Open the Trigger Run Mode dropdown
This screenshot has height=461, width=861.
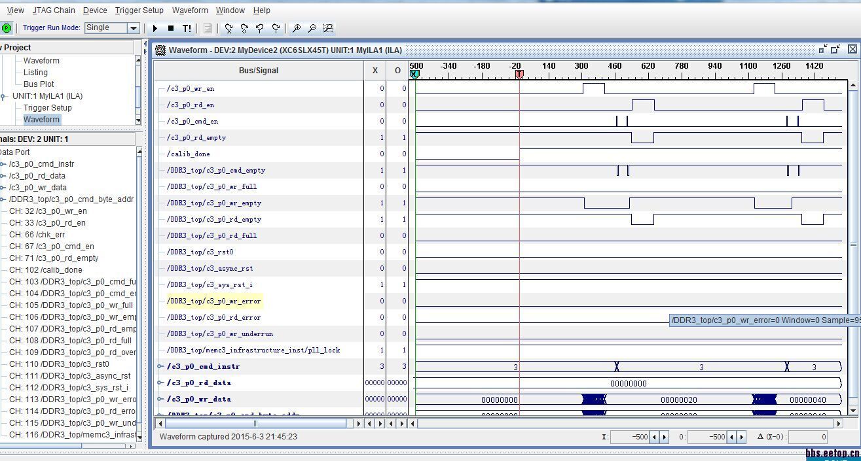pos(133,28)
